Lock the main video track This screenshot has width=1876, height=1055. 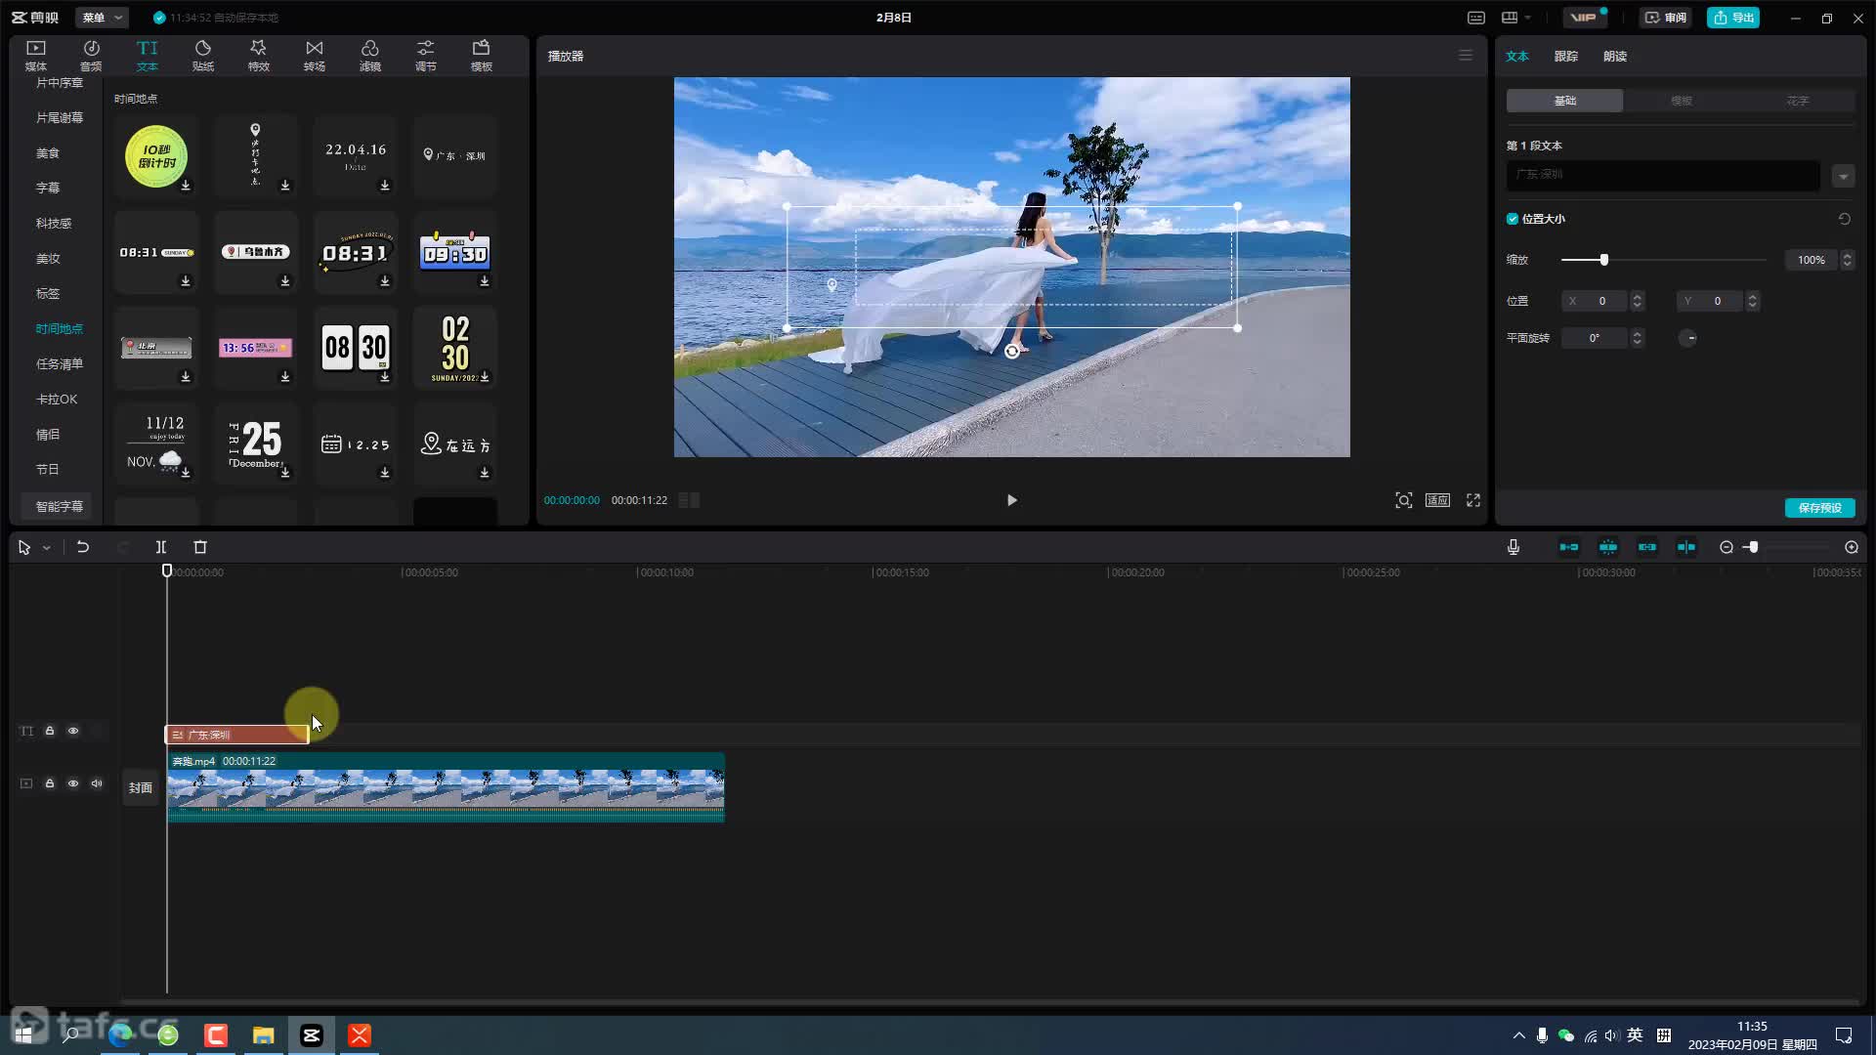click(50, 783)
